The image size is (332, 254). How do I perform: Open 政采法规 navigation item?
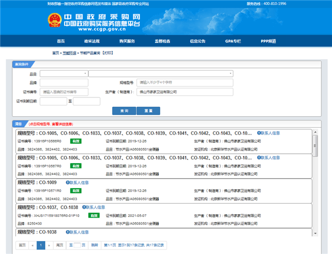[x=92, y=41]
